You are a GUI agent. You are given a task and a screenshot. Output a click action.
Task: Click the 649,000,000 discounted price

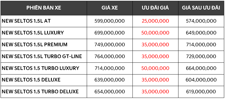(x=201, y=33)
